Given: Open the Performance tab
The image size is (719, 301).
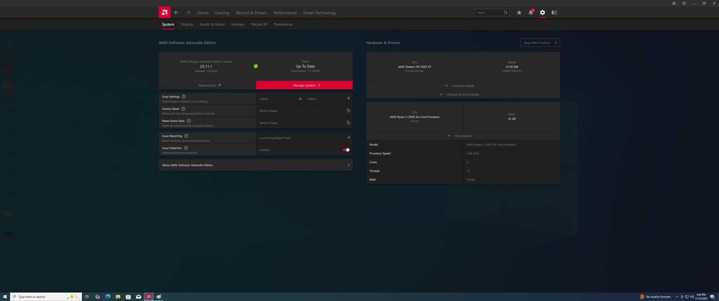Looking at the screenshot, I should point(285,13).
